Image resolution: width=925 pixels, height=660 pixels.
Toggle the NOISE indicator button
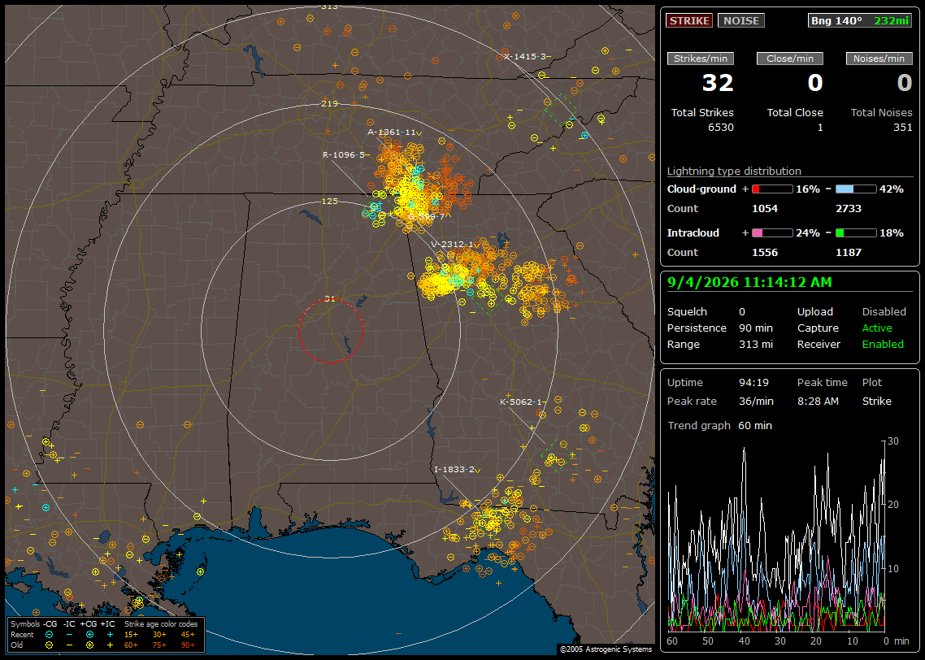[741, 20]
